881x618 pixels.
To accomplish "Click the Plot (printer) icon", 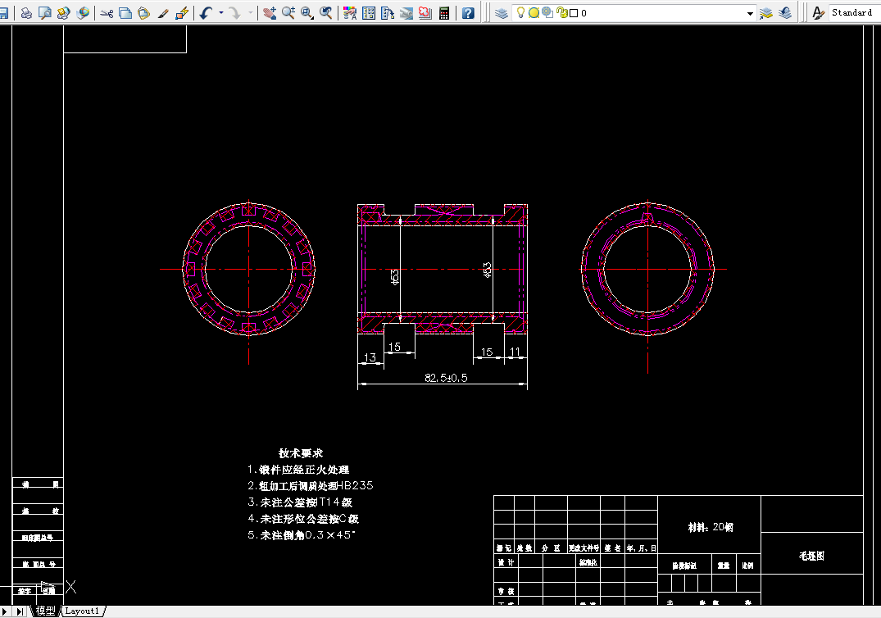I will (x=26, y=13).
